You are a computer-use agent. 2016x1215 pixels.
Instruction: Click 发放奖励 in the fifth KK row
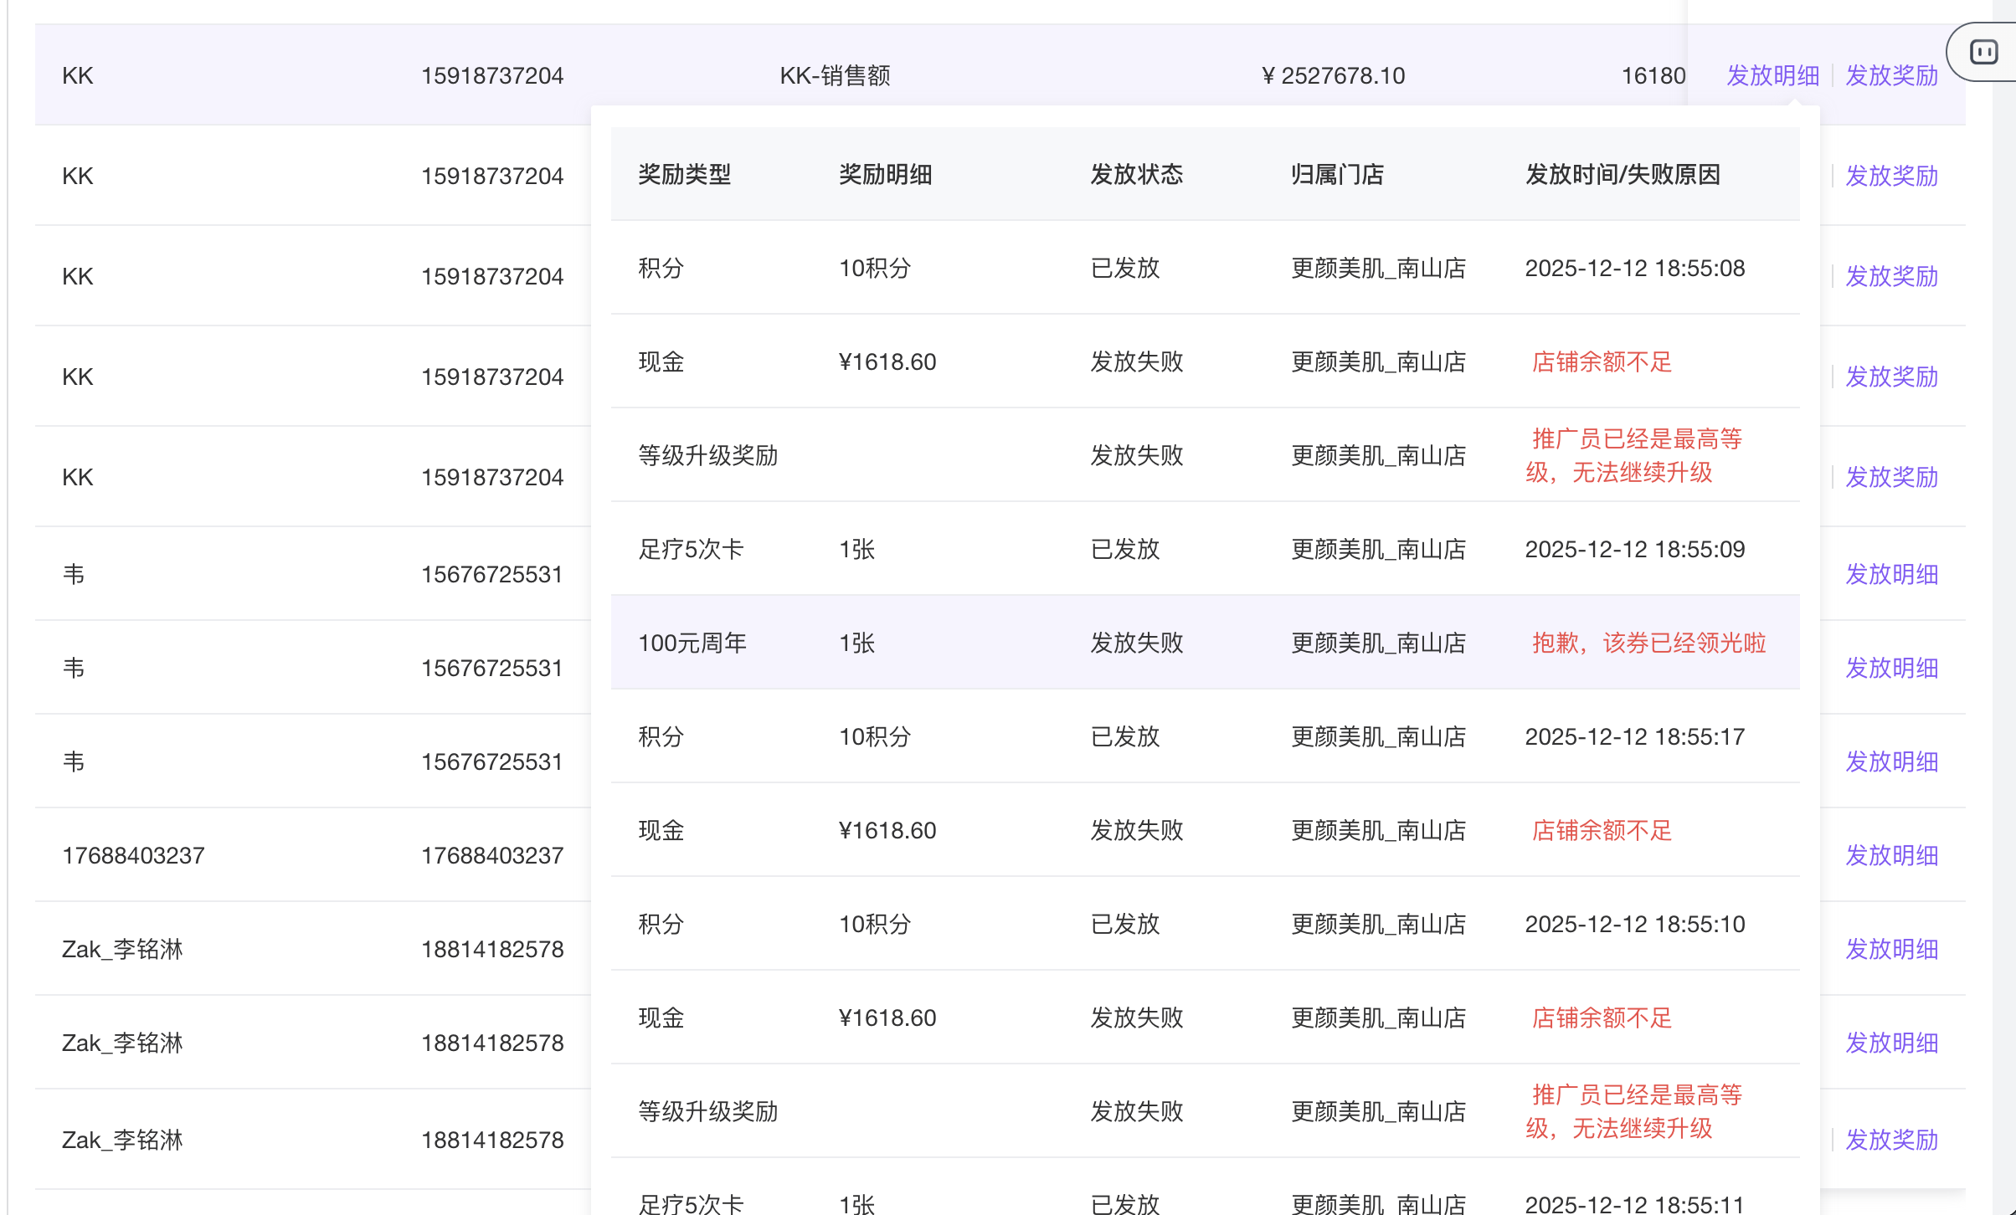[x=1891, y=477]
